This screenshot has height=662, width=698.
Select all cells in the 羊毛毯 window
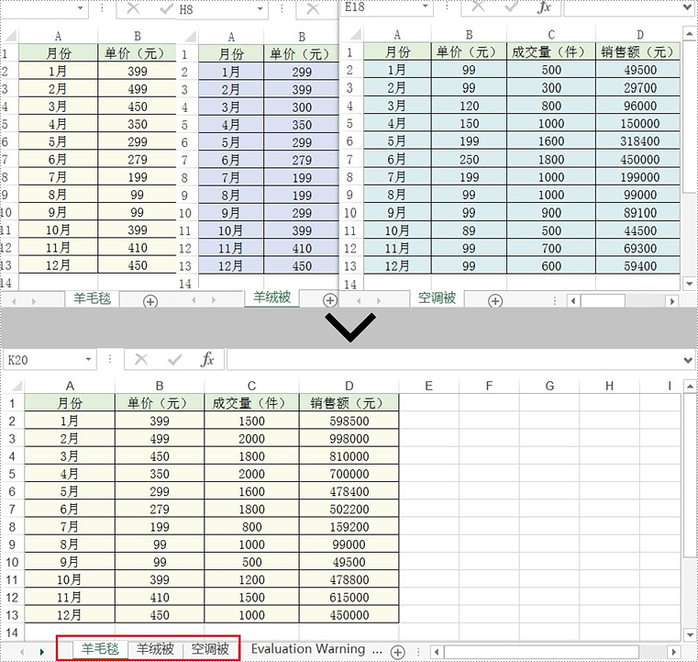pyautogui.click(x=10, y=36)
